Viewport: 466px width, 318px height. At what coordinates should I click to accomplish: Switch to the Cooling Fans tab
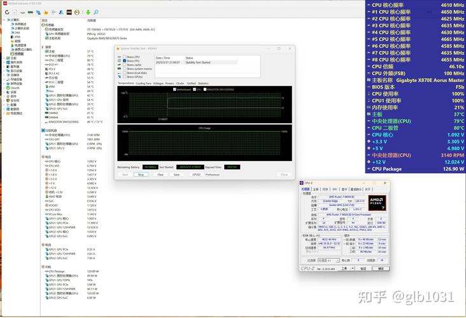(143, 83)
